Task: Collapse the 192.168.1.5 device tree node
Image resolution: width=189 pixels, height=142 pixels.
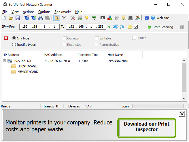Action: tap(4, 61)
